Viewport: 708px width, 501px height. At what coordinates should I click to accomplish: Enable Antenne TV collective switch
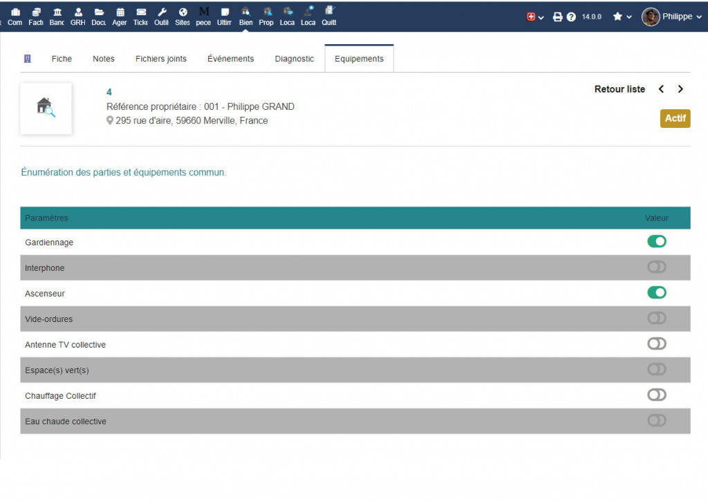point(657,344)
